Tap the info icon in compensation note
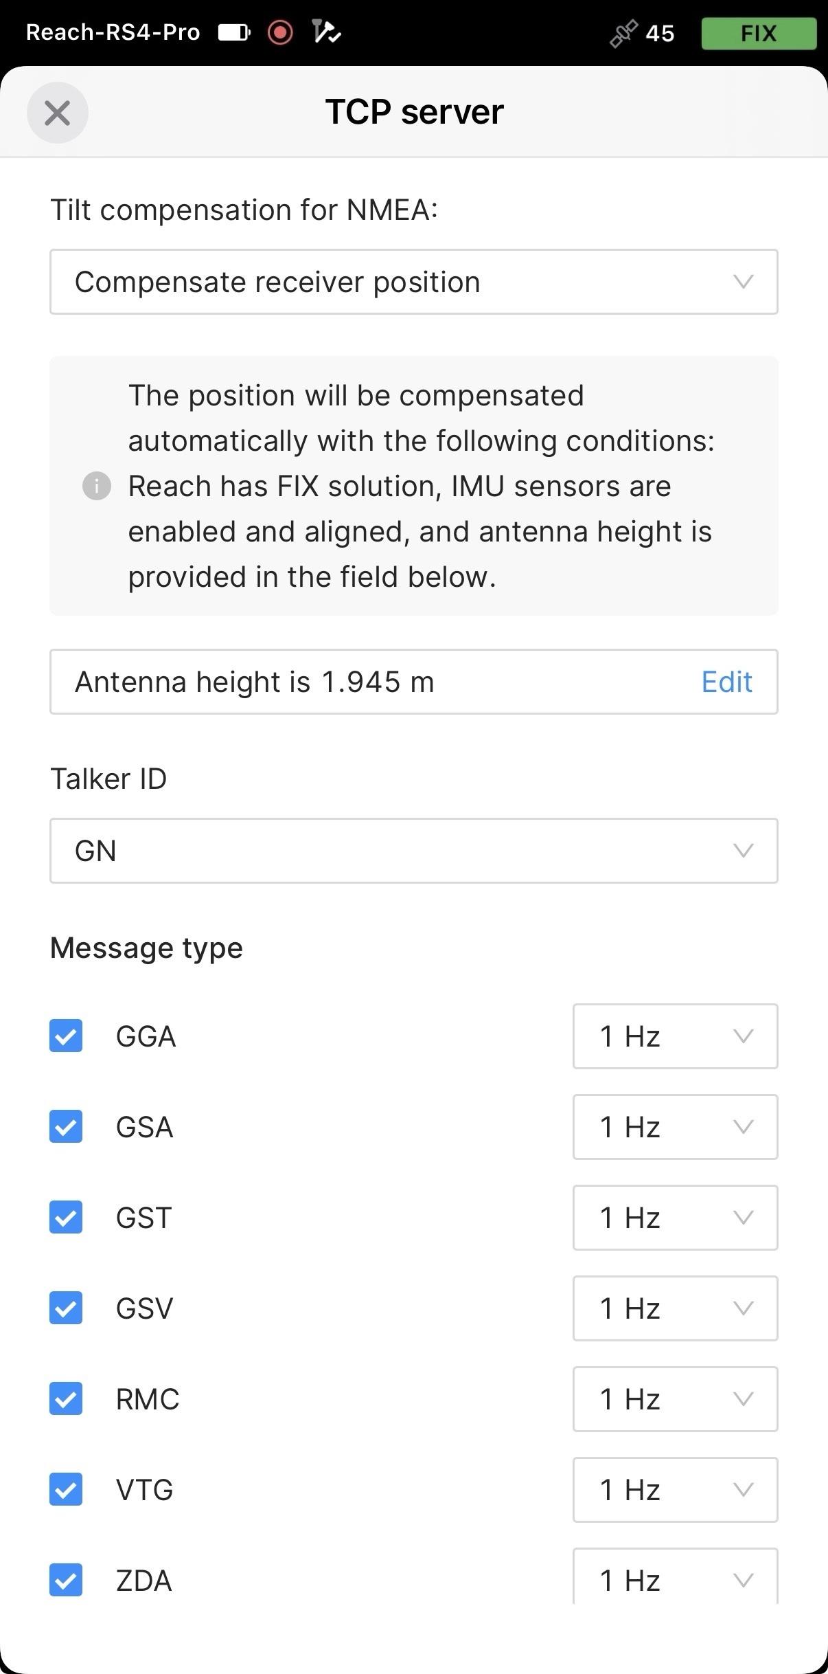This screenshot has height=1674, width=828. [x=97, y=486]
